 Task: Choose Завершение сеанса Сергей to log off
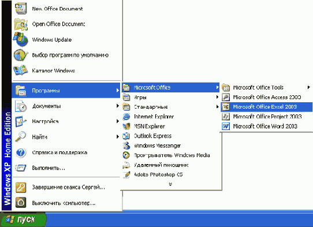click(66, 187)
